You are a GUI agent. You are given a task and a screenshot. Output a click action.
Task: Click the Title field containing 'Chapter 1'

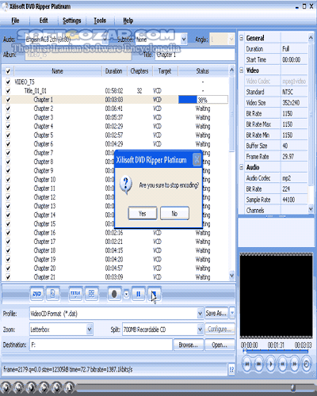195,55
